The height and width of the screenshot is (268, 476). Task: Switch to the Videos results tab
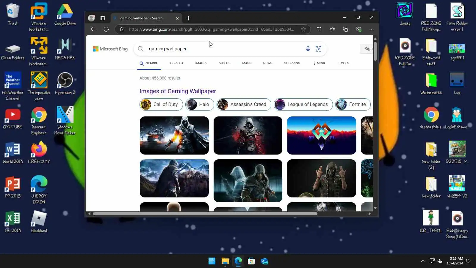coord(225,63)
